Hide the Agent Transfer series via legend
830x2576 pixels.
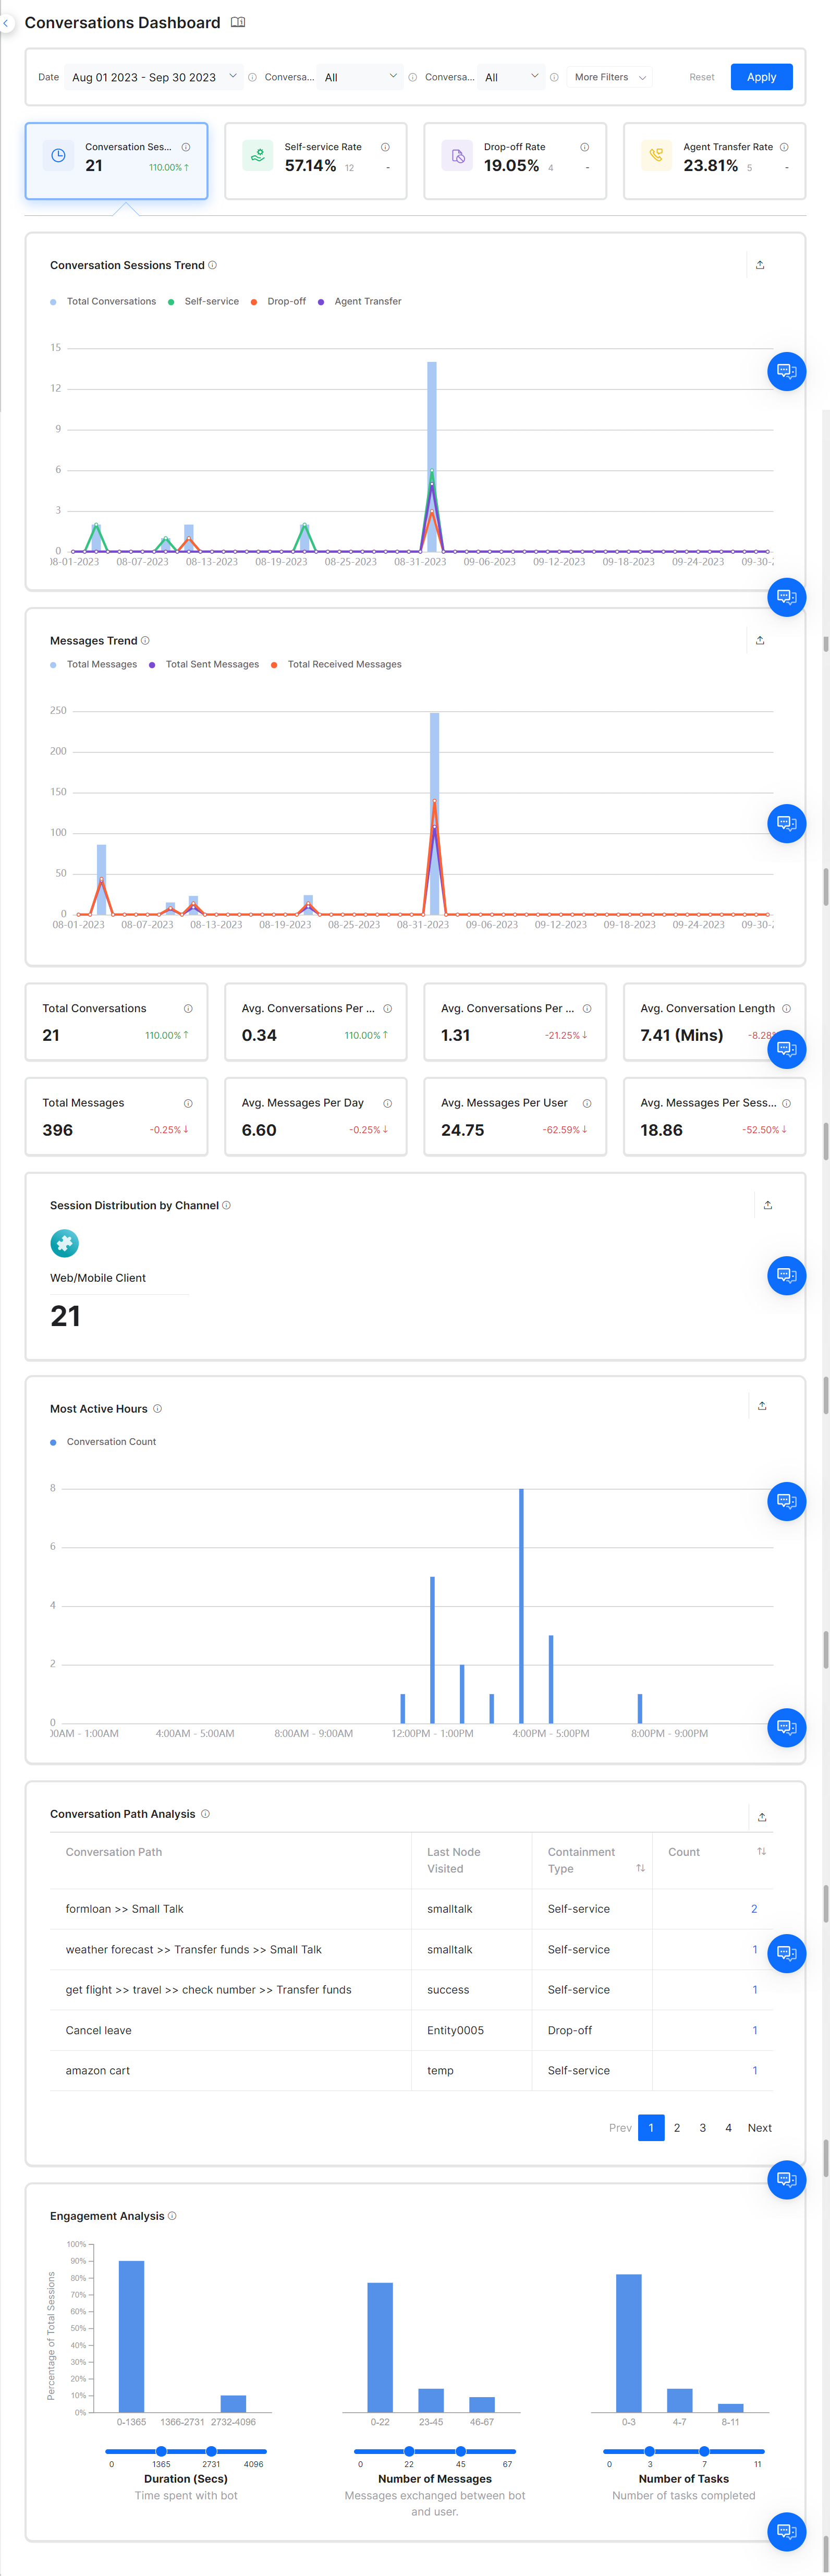pos(367,301)
